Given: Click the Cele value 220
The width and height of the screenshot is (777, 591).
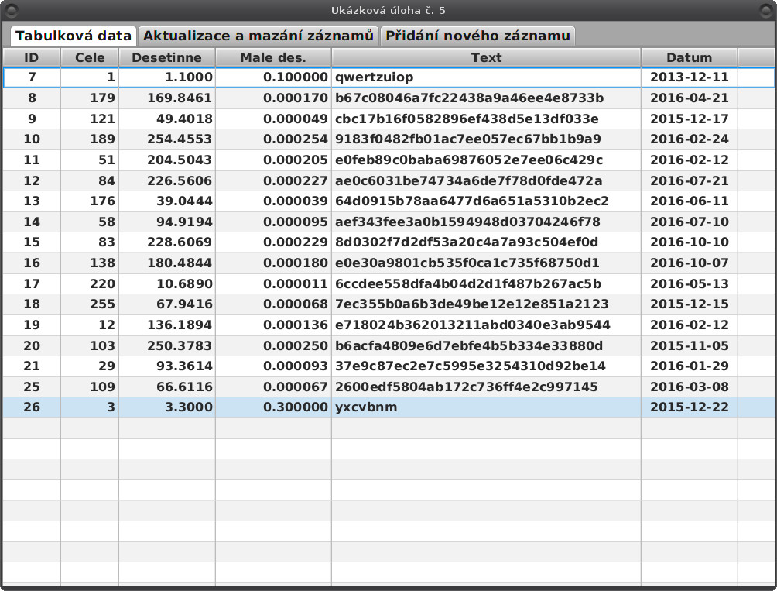Looking at the screenshot, I should pyautogui.click(x=90, y=284).
